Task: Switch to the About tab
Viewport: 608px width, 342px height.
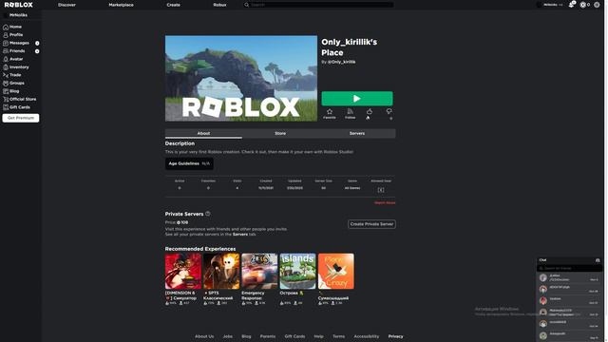Action: click(x=203, y=133)
